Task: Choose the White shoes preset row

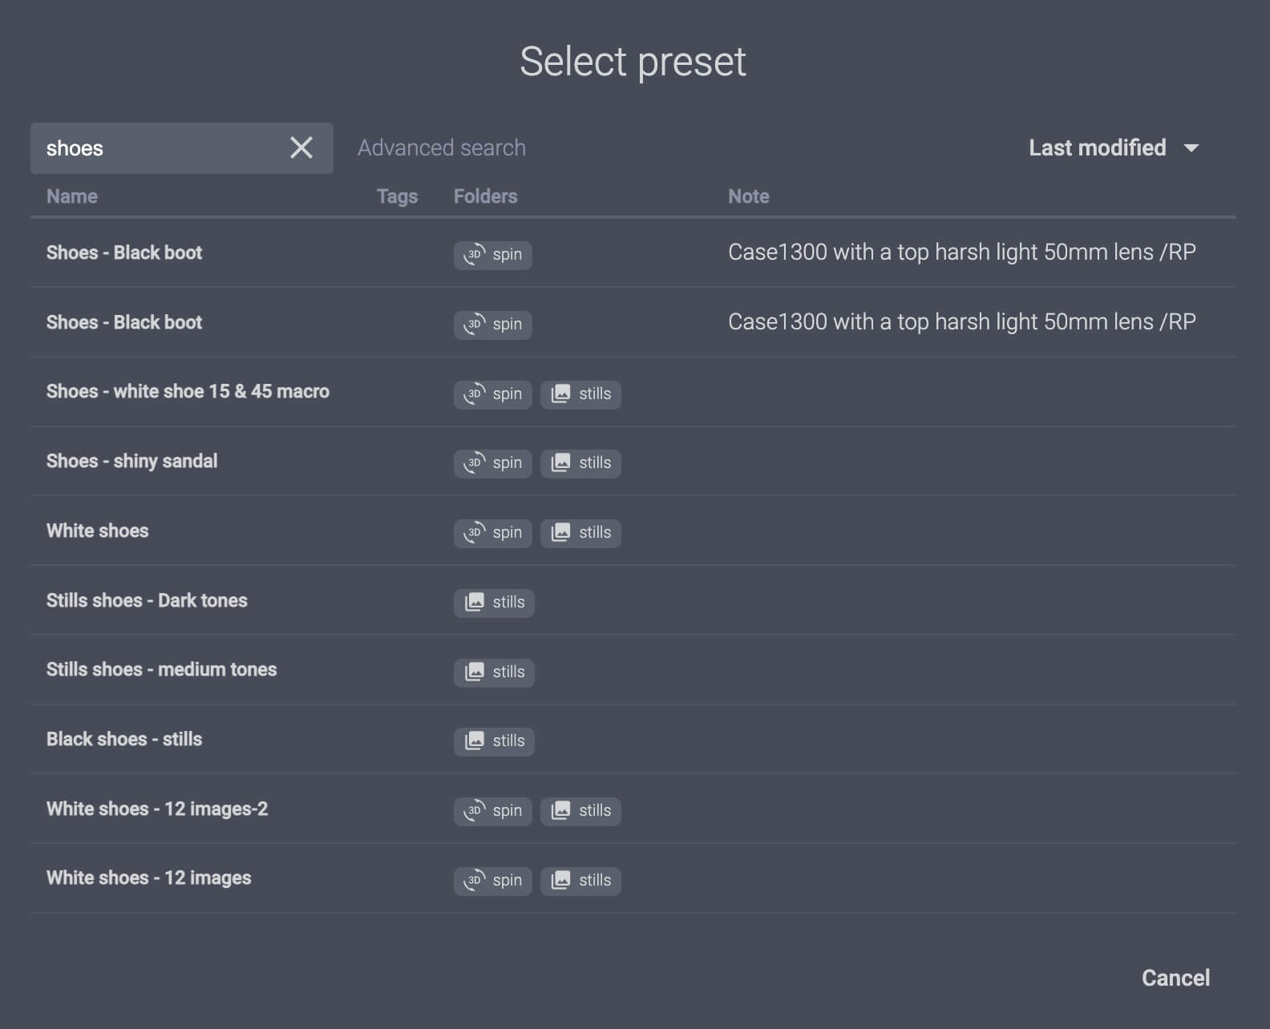Action: [x=97, y=530]
